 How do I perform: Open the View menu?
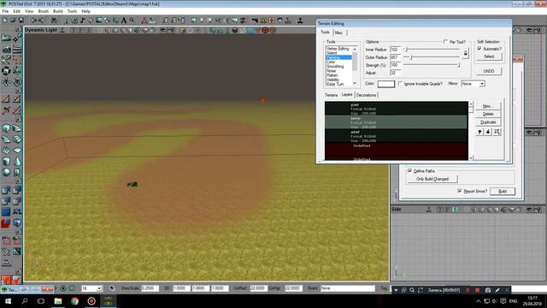[x=29, y=11]
